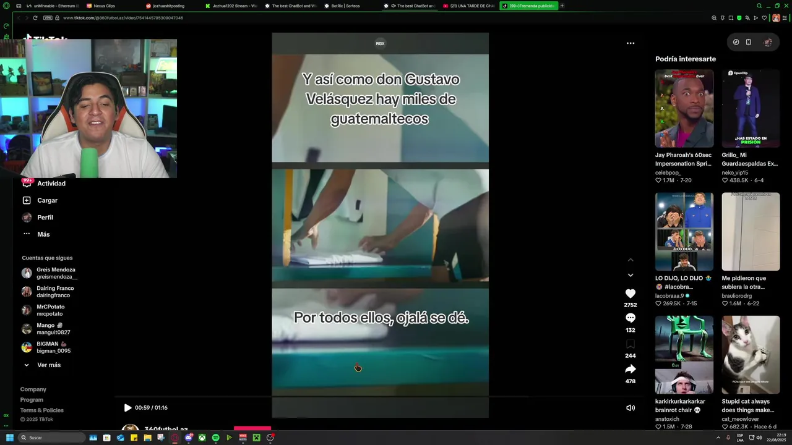Click the VPN badge in address bar
The image size is (792, 445).
tap(48, 18)
